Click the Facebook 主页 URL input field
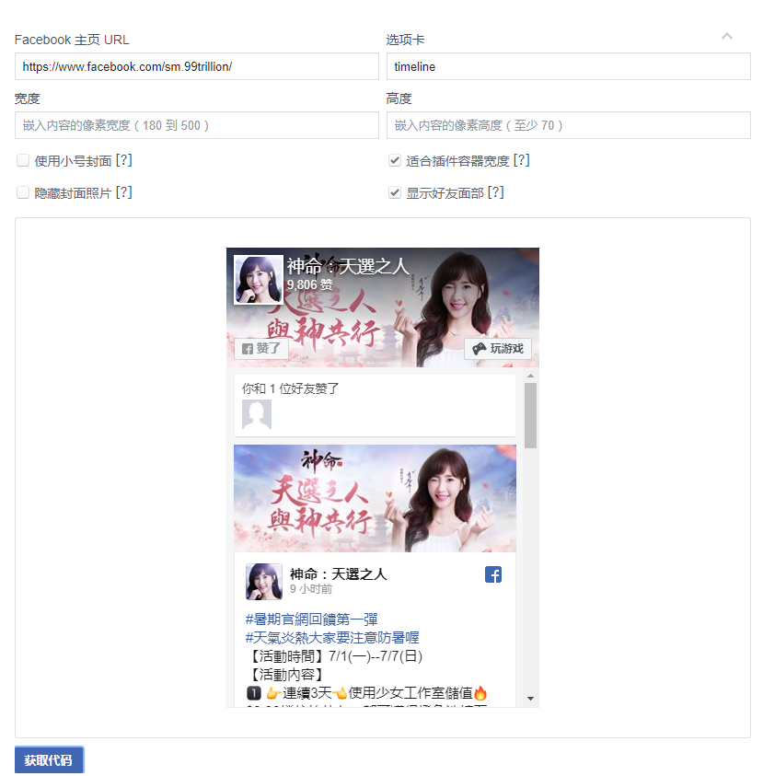The width and height of the screenshot is (763, 776). (x=196, y=66)
